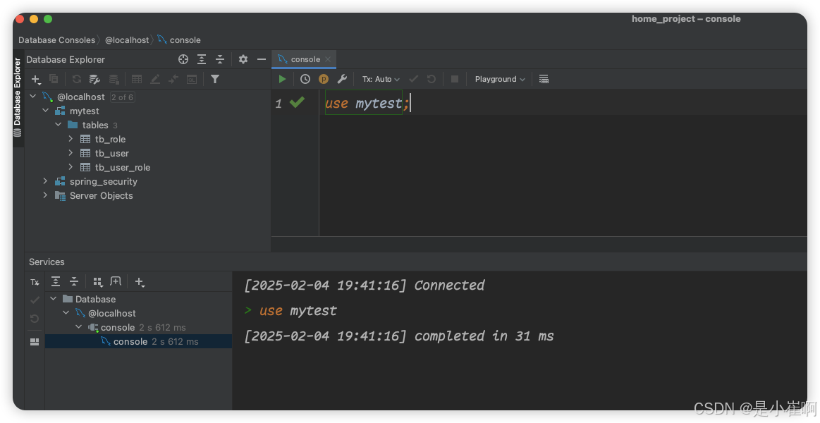Close the console editor tab
Screen dimensions: 820x423
tap(328, 59)
